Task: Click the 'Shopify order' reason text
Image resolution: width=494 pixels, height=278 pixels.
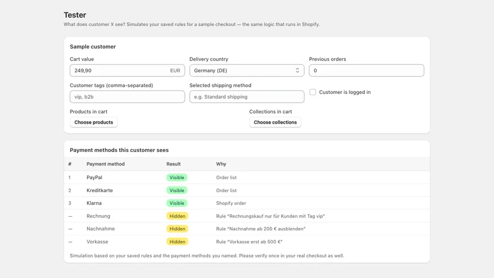Action: tap(231, 203)
